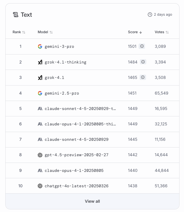
Task: Click the Google logo beside gemini-2.5-pro
Action: [x=40, y=93]
